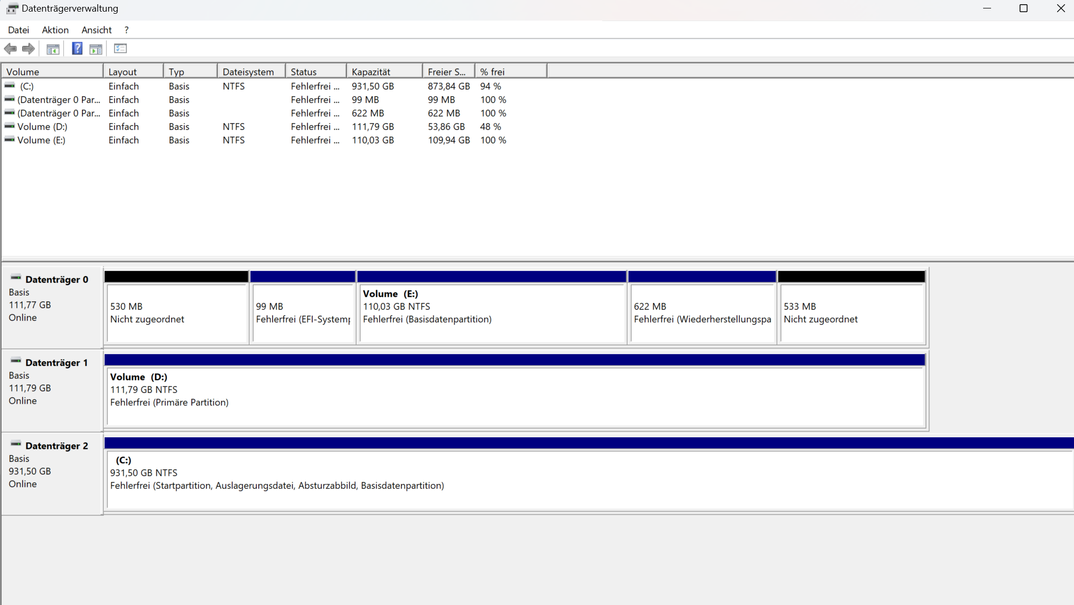Select the (C:) row in volume list
Viewport: 1074px width, 605px height.
26,86
